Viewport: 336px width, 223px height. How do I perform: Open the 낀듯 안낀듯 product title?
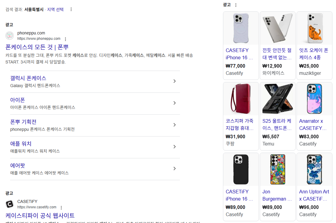[x=277, y=54]
